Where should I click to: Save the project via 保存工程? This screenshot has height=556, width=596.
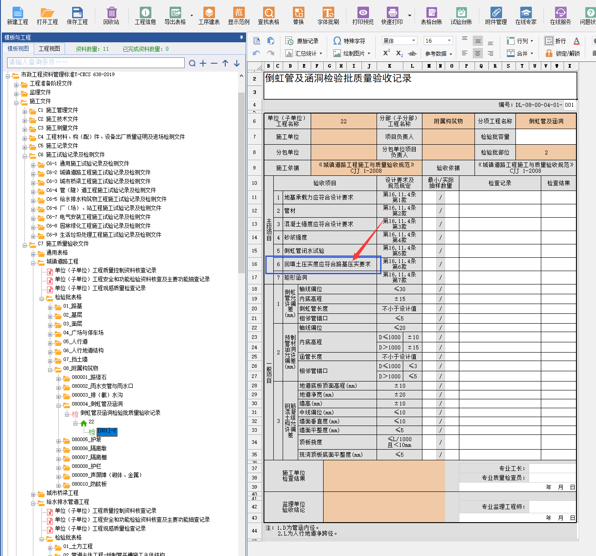[77, 16]
